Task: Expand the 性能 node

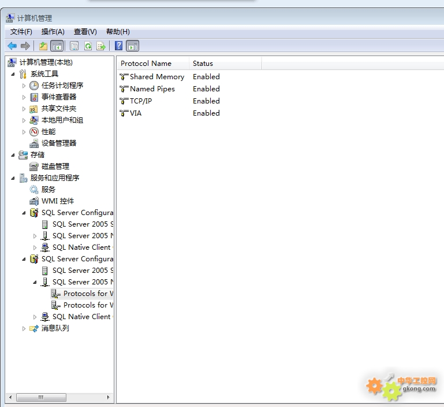Action: click(24, 132)
